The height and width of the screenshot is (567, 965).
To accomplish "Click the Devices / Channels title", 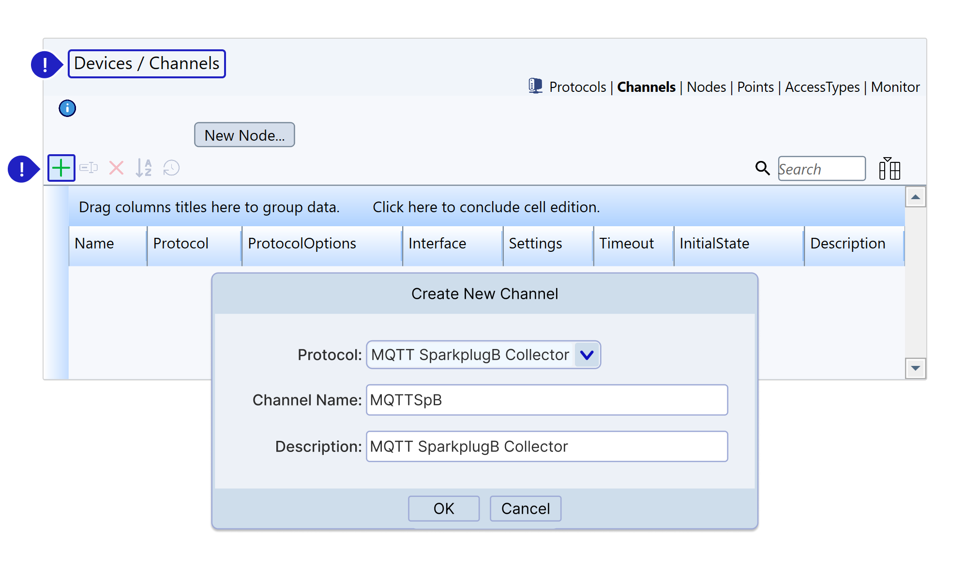I will tap(147, 63).
